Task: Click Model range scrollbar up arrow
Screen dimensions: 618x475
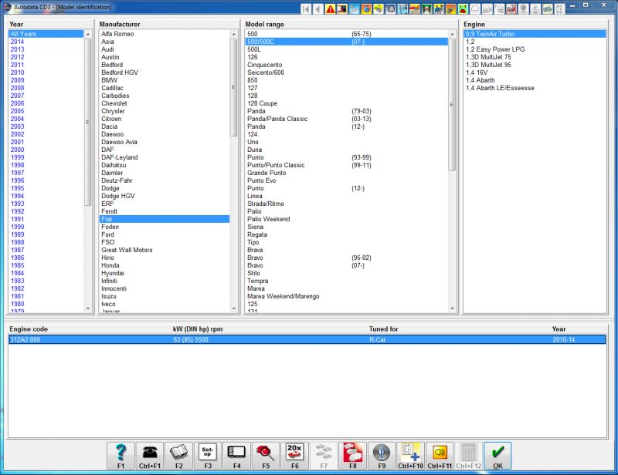Action: tap(452, 34)
